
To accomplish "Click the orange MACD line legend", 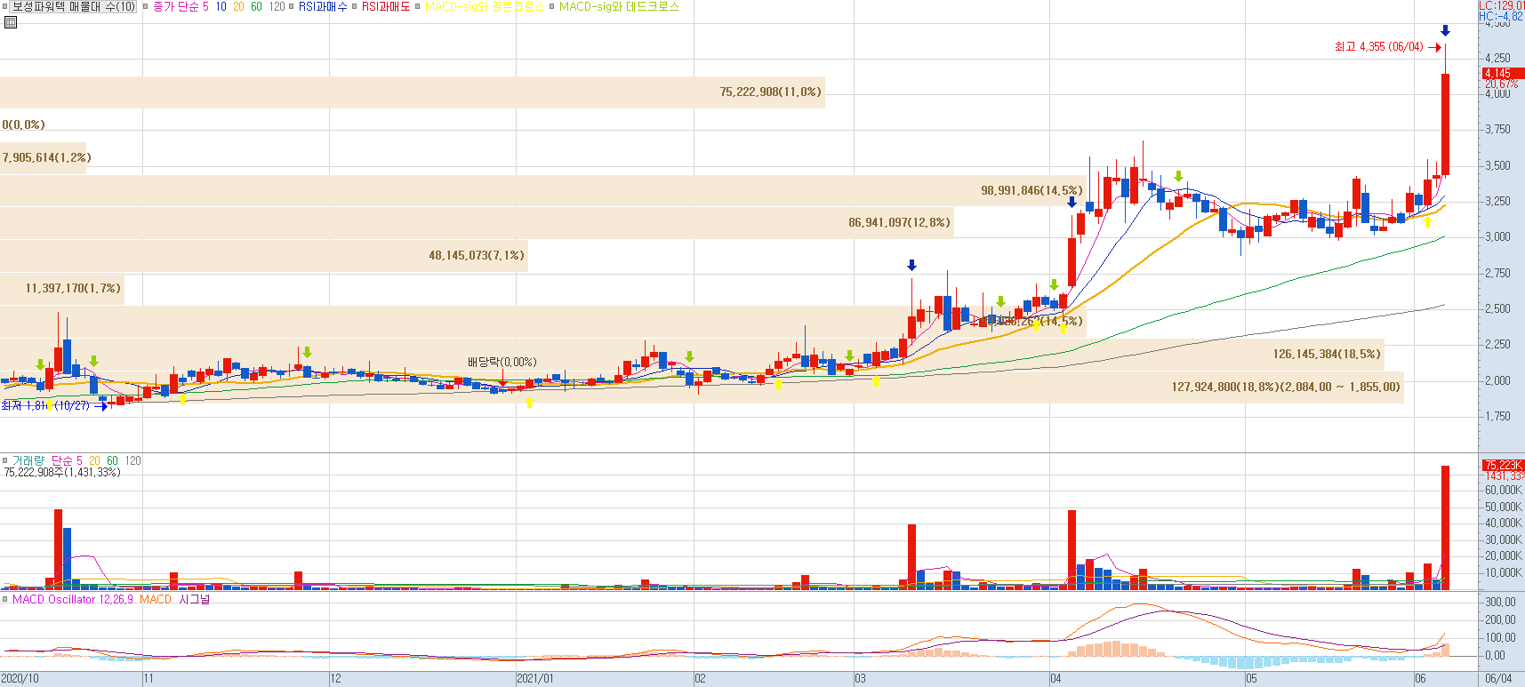I will (156, 600).
